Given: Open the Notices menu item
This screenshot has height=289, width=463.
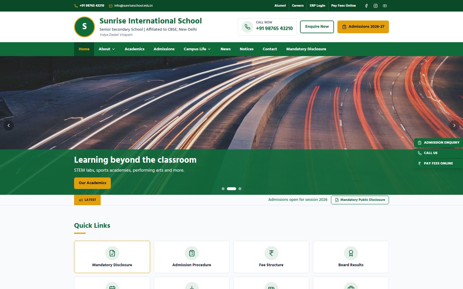Looking at the screenshot, I should coord(247,49).
